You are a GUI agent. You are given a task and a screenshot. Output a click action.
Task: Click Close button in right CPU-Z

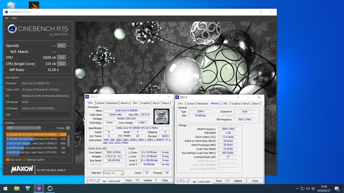pyautogui.click(x=255, y=181)
